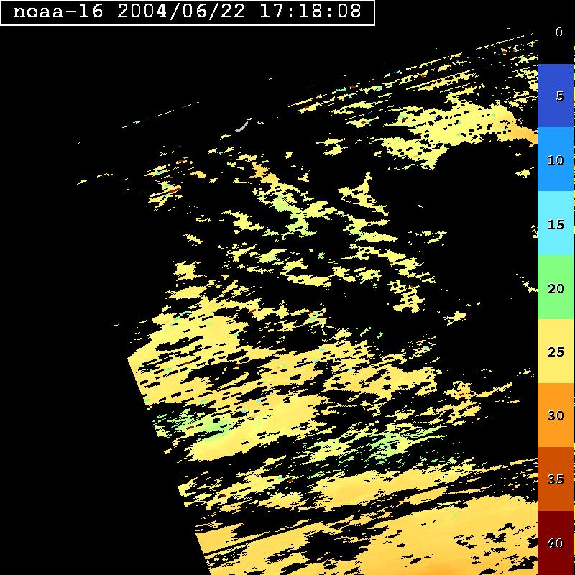Click the dark blue 5 legend swatch

(556, 96)
